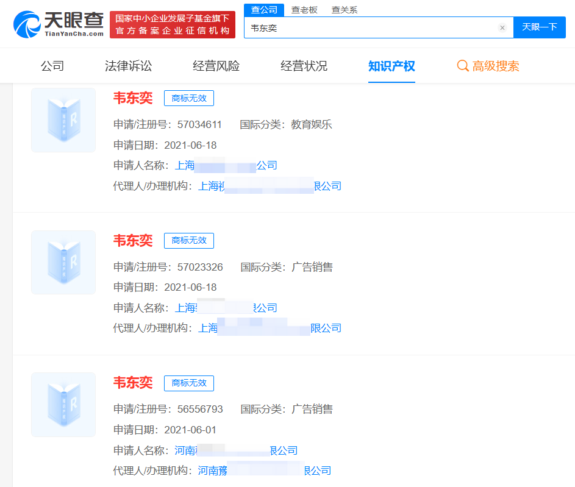Click the bottom trademark's book icon
The image size is (575, 487).
tap(63, 404)
